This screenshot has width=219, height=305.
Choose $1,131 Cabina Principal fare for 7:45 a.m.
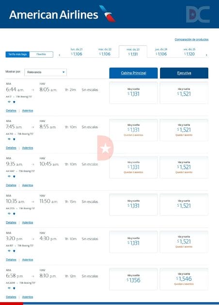click(x=133, y=130)
